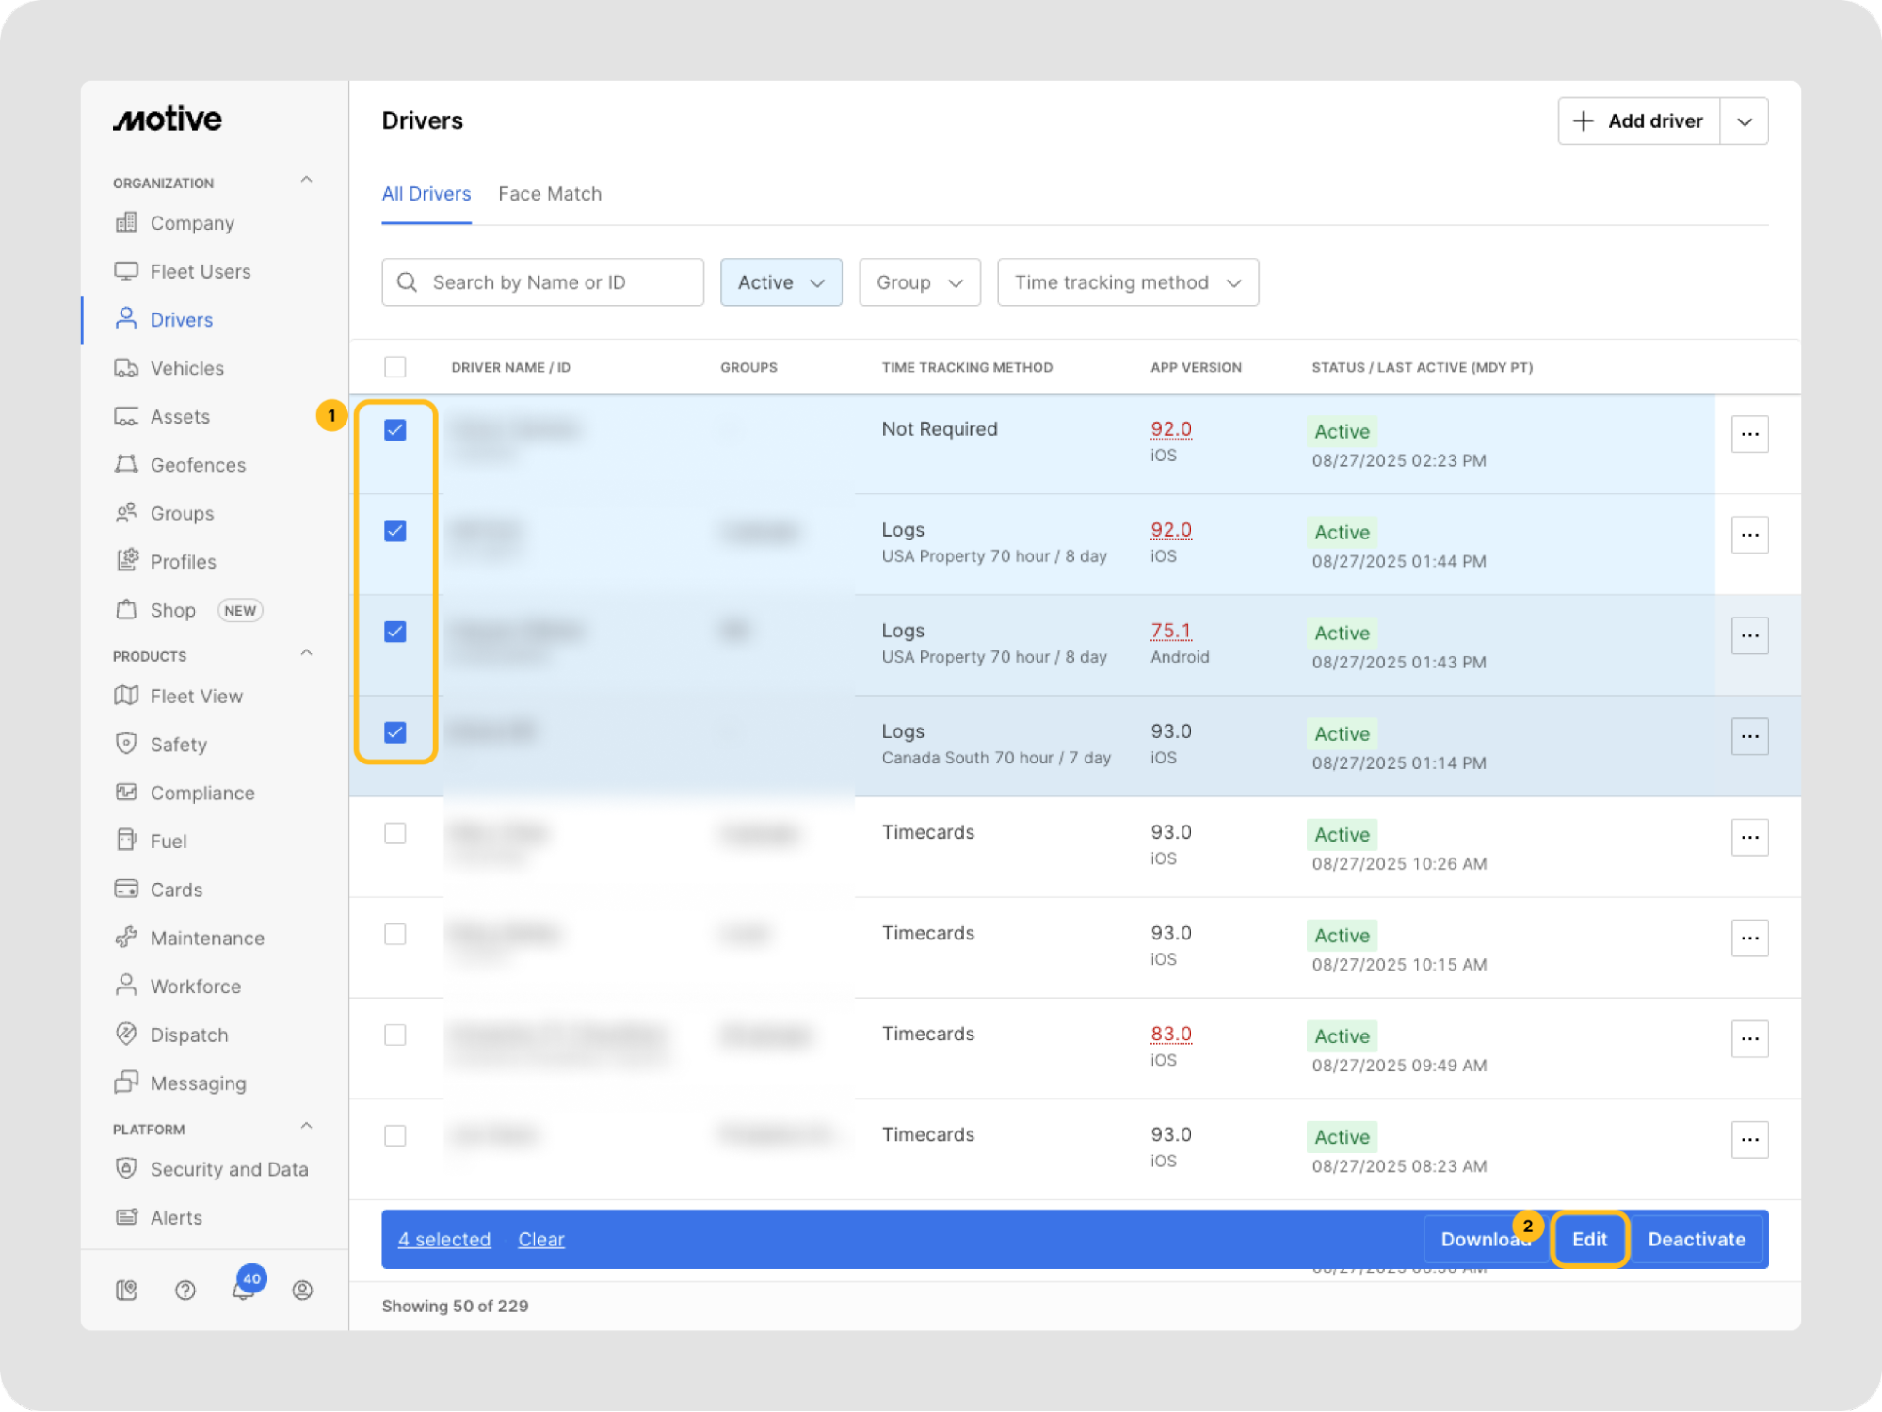
Task: Open the user account profile icon
Action: 302,1290
